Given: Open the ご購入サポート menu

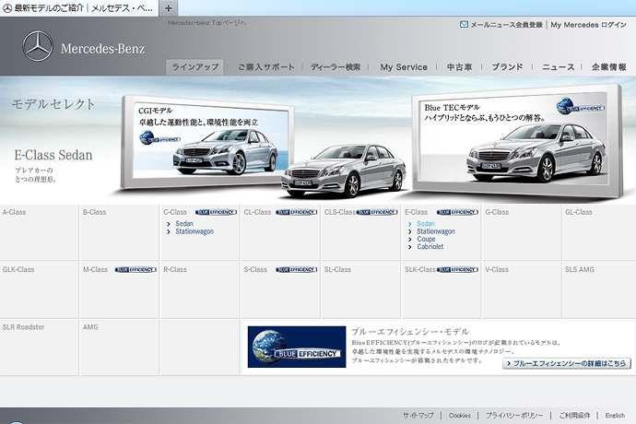Looking at the screenshot, I should pos(266,67).
